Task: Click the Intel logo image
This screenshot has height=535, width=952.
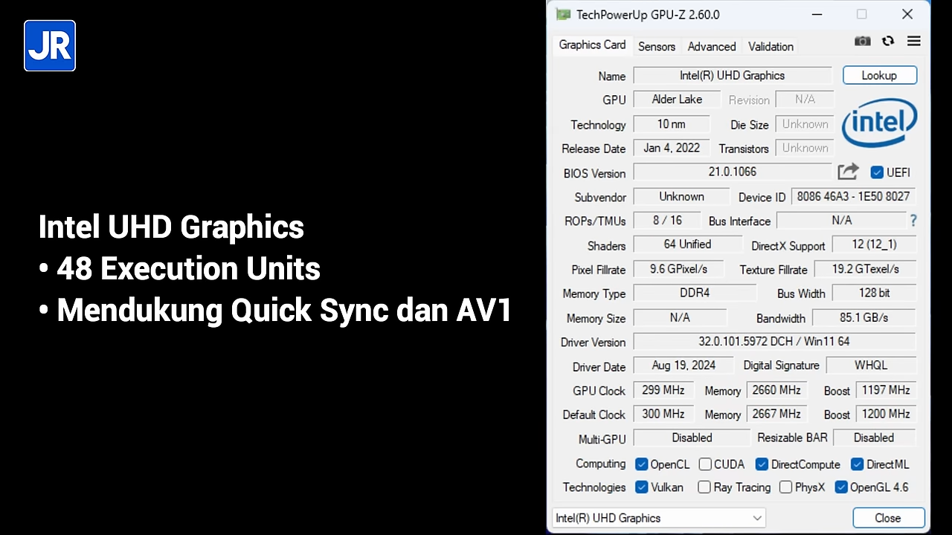Action: (x=879, y=123)
